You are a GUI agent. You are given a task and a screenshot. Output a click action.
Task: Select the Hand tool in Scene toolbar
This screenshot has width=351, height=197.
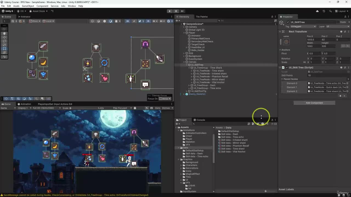[x=4, y=33]
